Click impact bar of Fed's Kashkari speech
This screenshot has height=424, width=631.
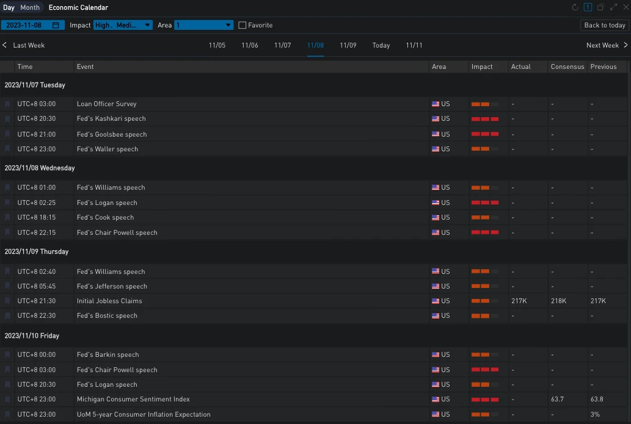485,119
